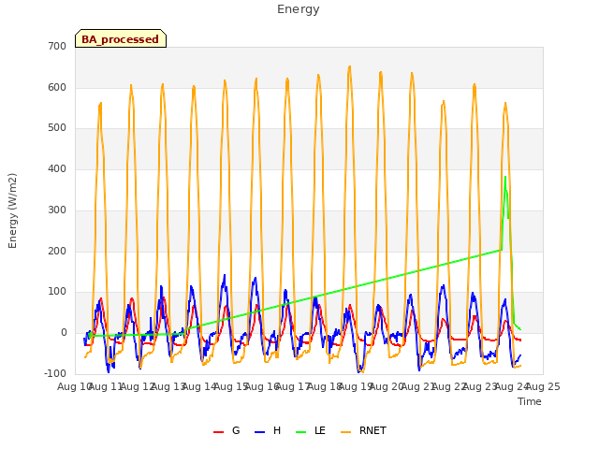599x449 pixels.
Task: Click the orange RNET legend marker
Action: pos(345,432)
